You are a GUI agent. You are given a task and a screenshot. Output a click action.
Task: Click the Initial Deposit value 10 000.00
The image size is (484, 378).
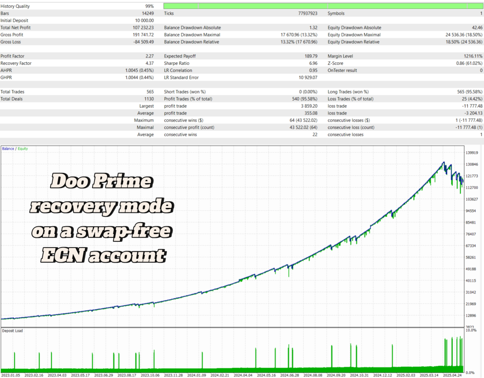coord(144,20)
